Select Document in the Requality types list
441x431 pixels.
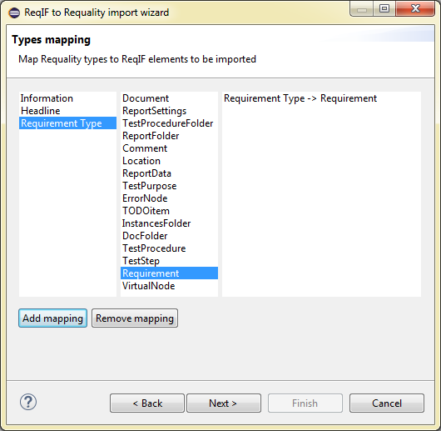169,98
